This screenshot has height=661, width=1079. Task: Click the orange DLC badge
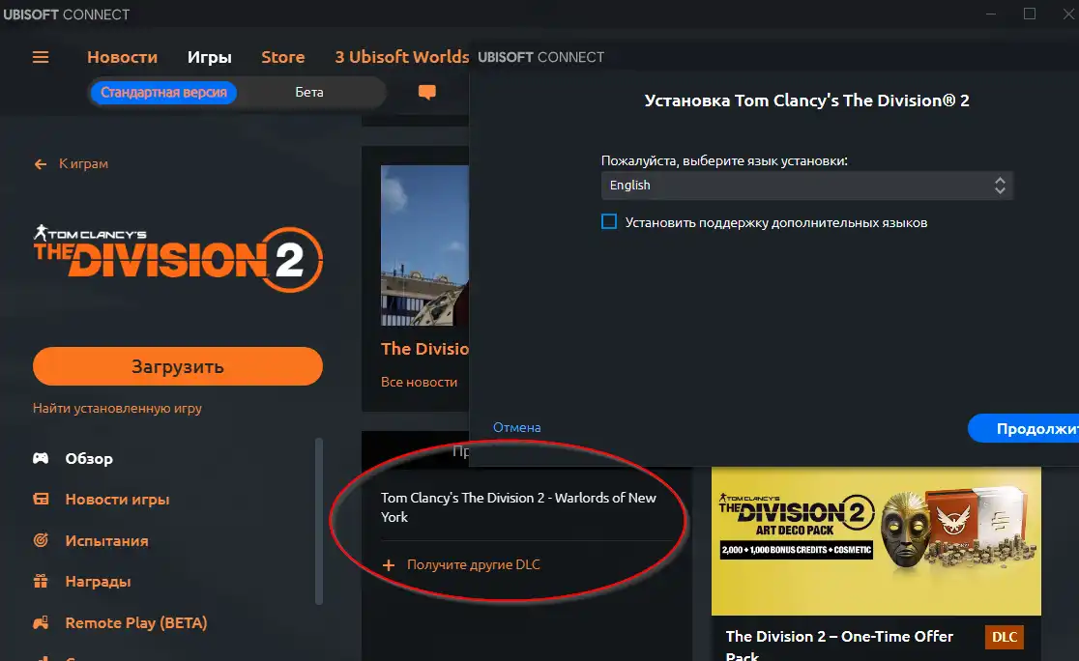point(1005,637)
